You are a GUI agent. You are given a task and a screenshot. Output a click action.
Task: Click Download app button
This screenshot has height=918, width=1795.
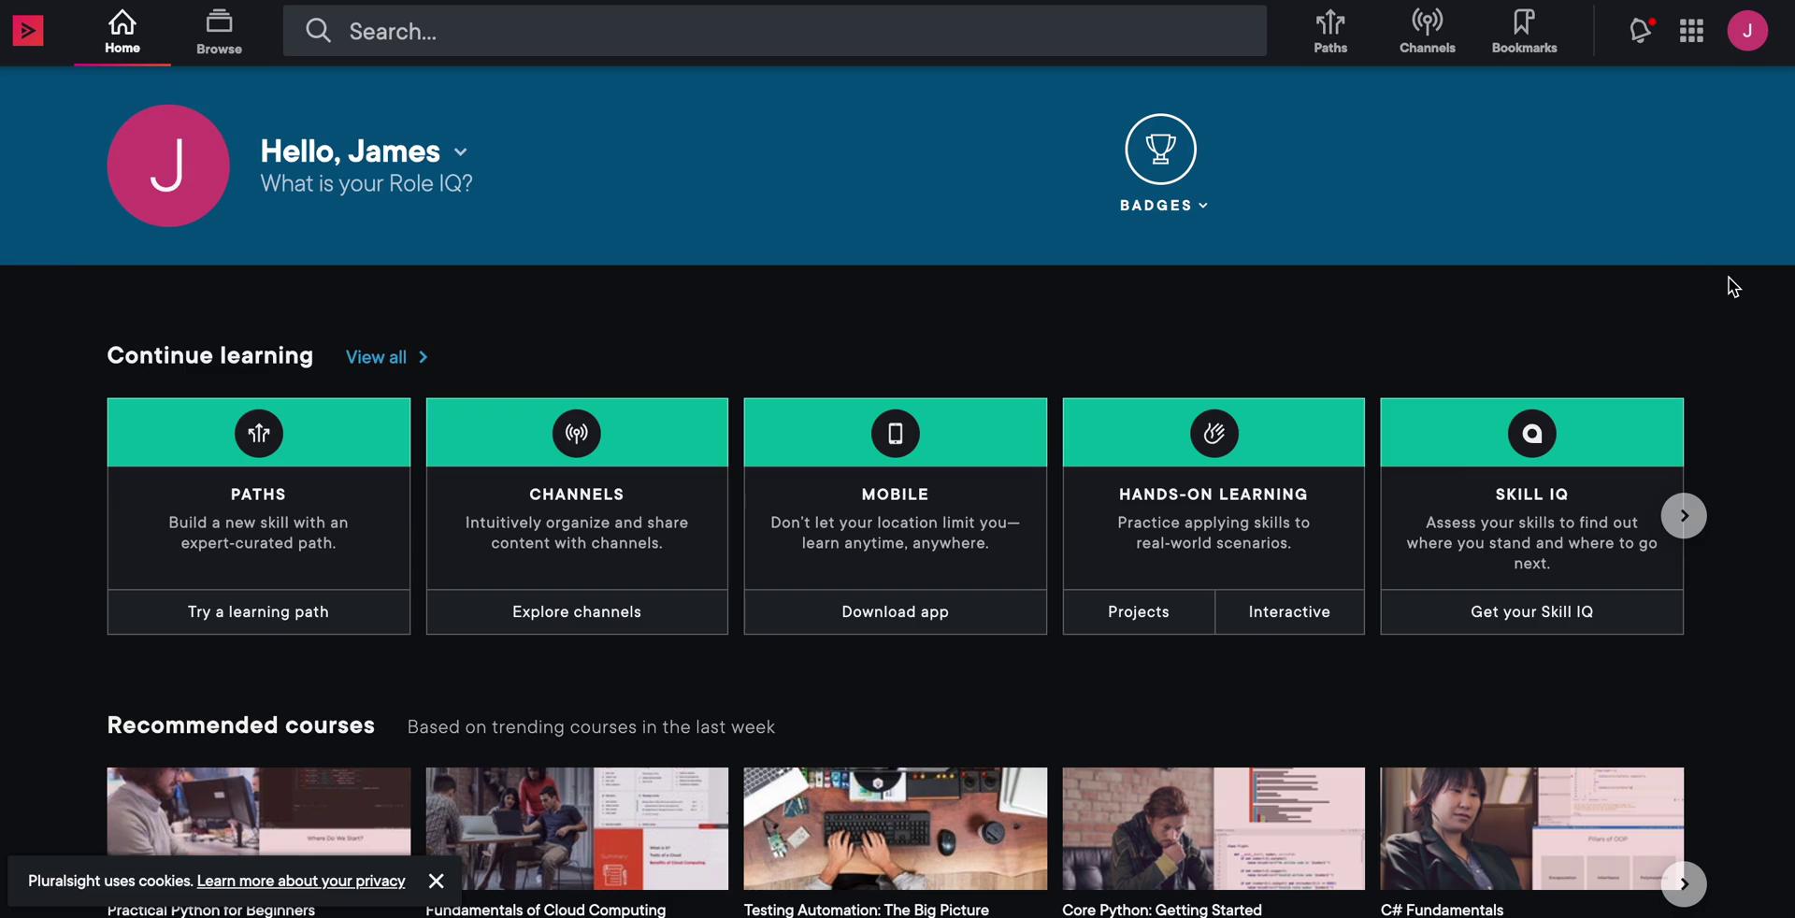tap(896, 612)
